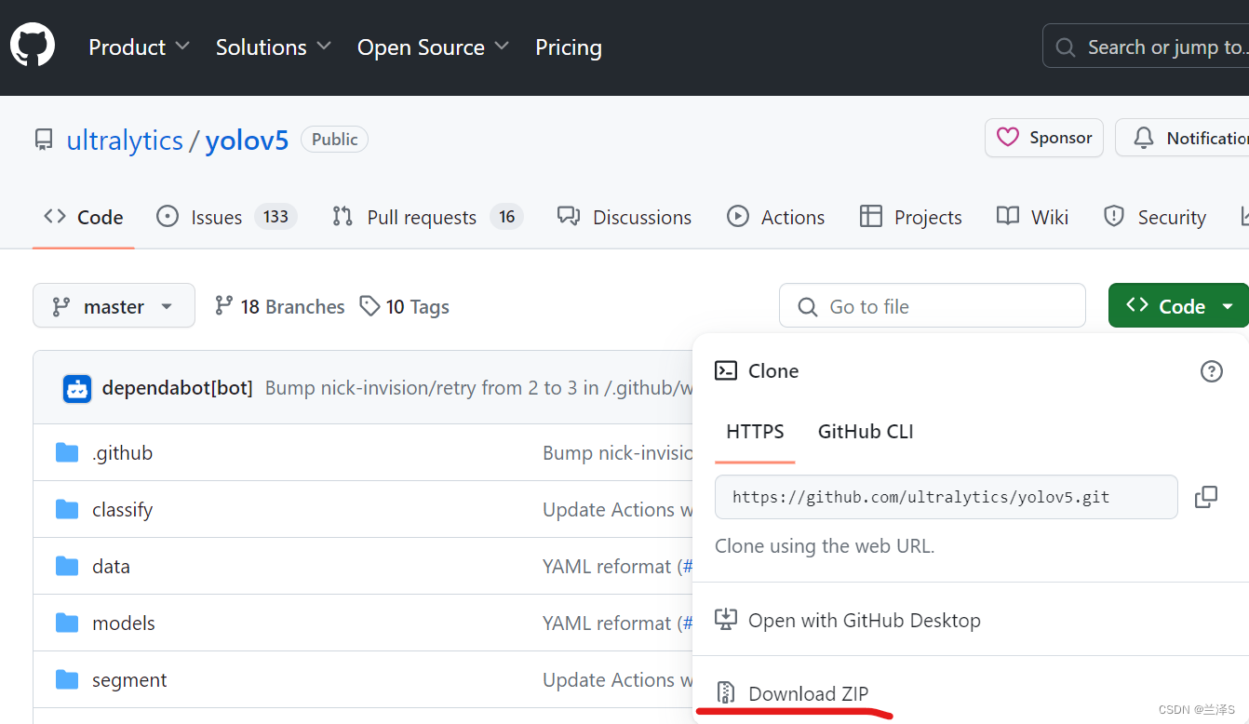
Task: Click the Issues count badge 133
Action: 275,217
